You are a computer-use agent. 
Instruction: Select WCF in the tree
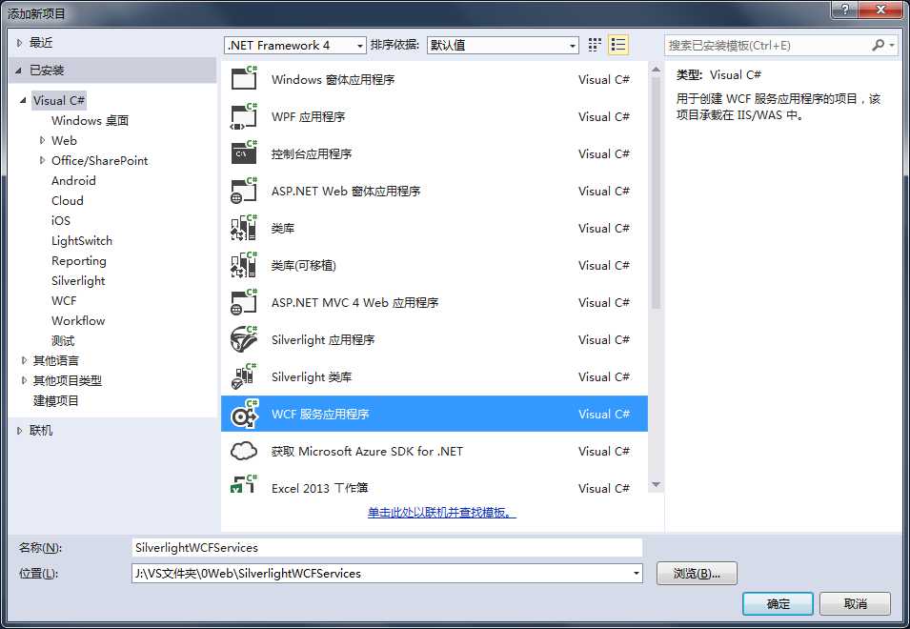pos(64,300)
